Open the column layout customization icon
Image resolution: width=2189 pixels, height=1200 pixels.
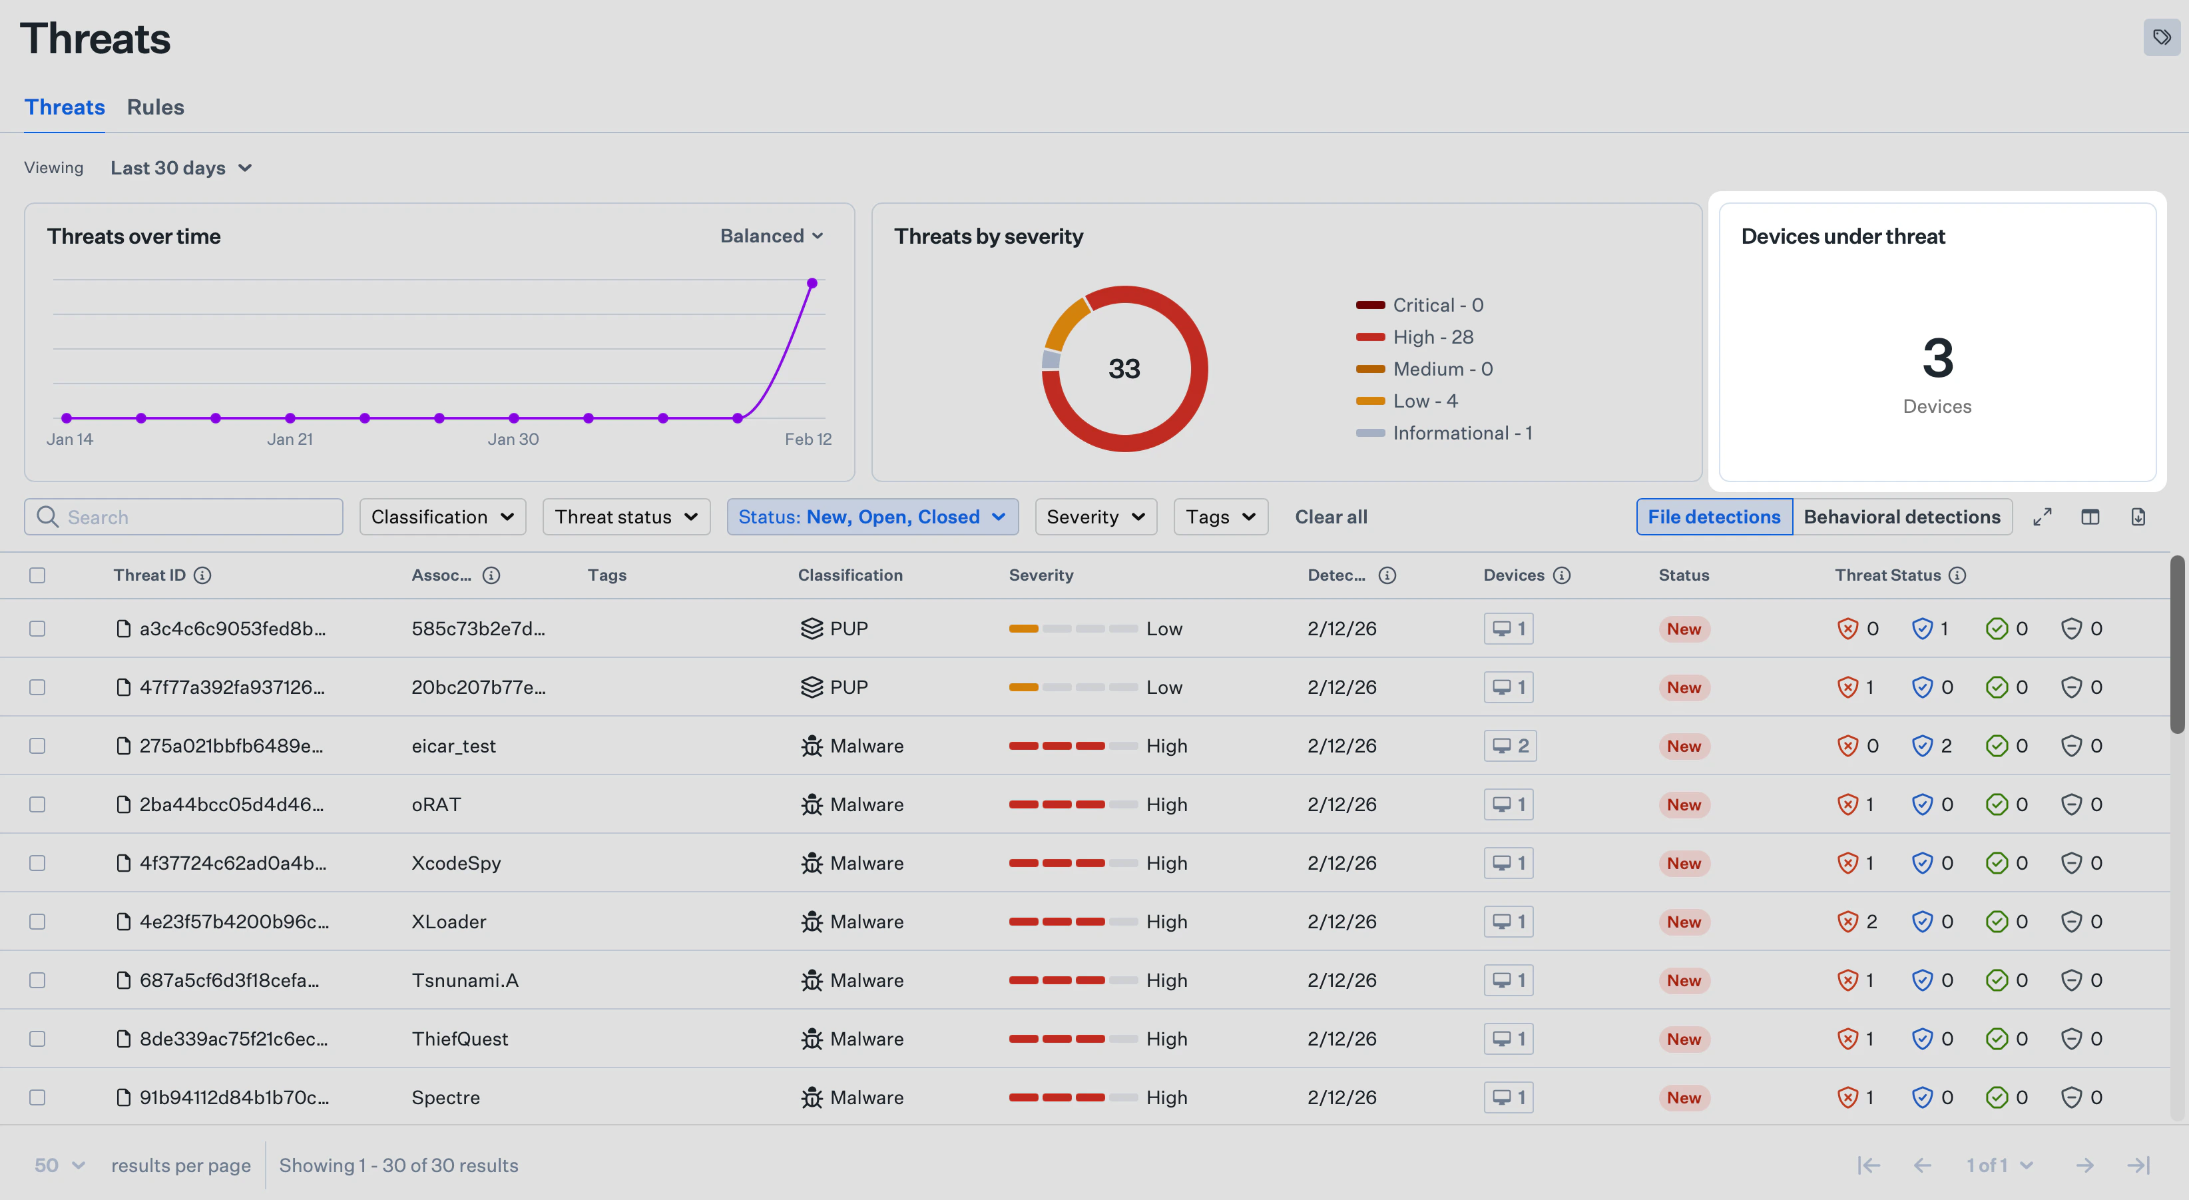point(2091,516)
